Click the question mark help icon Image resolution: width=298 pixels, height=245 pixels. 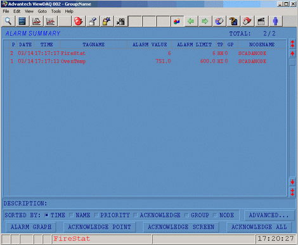[233, 21]
